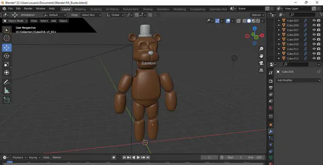The width and height of the screenshot is (323, 165).
Task: Open the viewport Select menu
Action: coord(44,21)
